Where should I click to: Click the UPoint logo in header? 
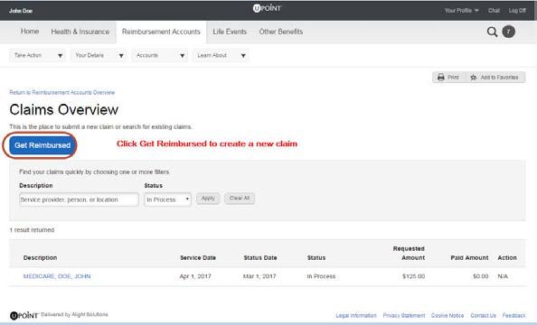pyautogui.click(x=267, y=8)
